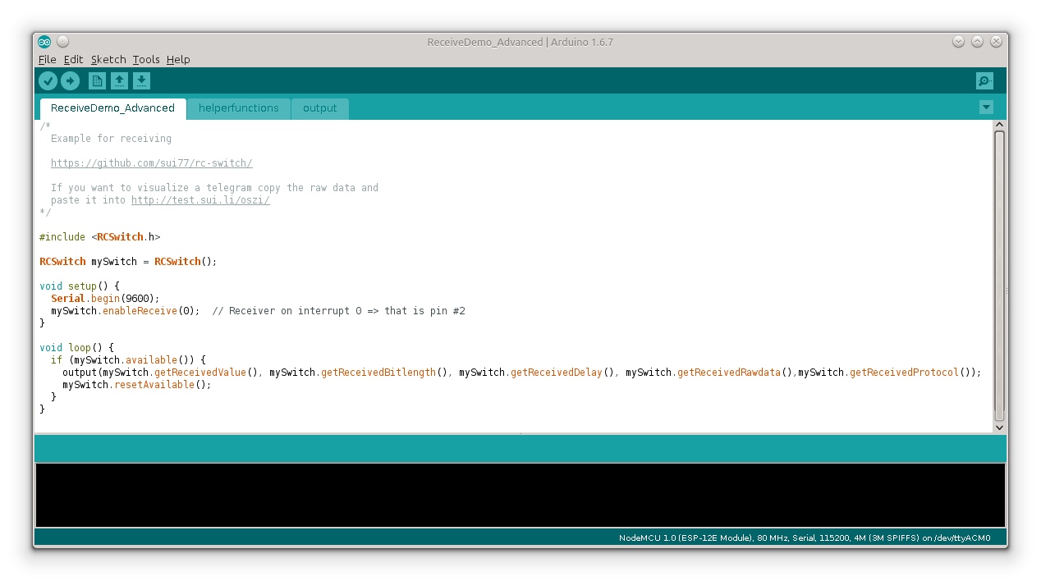The width and height of the screenshot is (1041, 581).
Task: Click the Verify sketch checkmark icon
Action: pyautogui.click(x=48, y=80)
